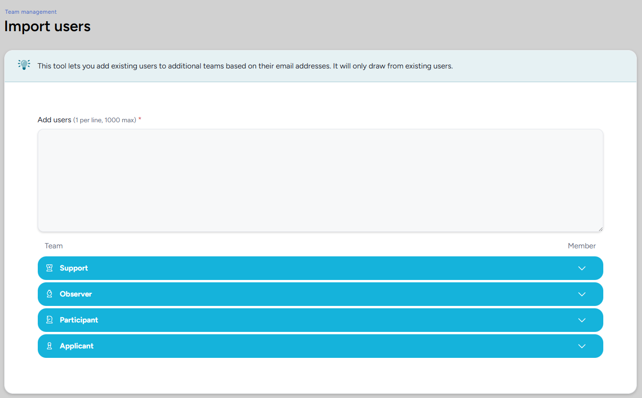Open the Team management breadcrumb link
The height and width of the screenshot is (398, 642).
(x=31, y=12)
